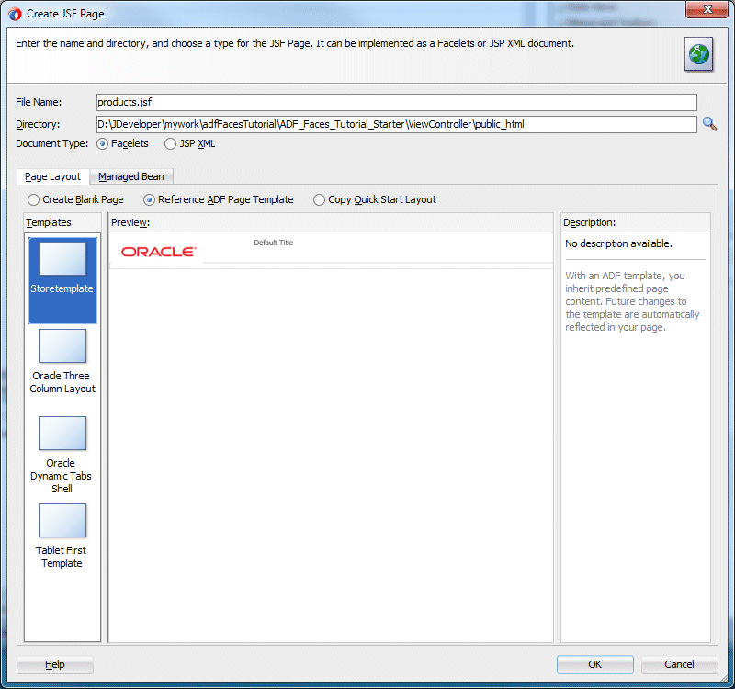This screenshot has width=735, height=689.
Task: Select the Storetemplate thumbnail
Action: point(62,280)
